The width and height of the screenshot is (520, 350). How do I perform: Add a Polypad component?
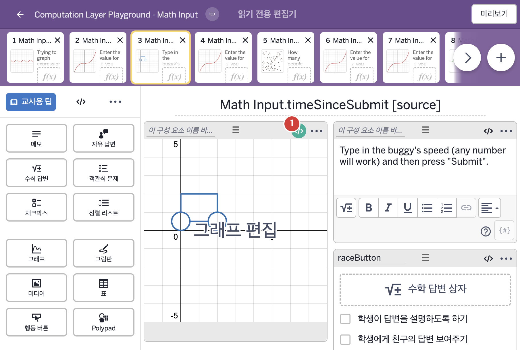coord(104,322)
